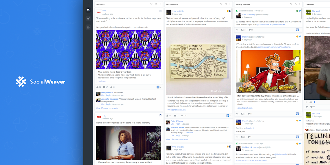Favorite the 'Thank you!' tweet with 4 likes

point(250,137)
